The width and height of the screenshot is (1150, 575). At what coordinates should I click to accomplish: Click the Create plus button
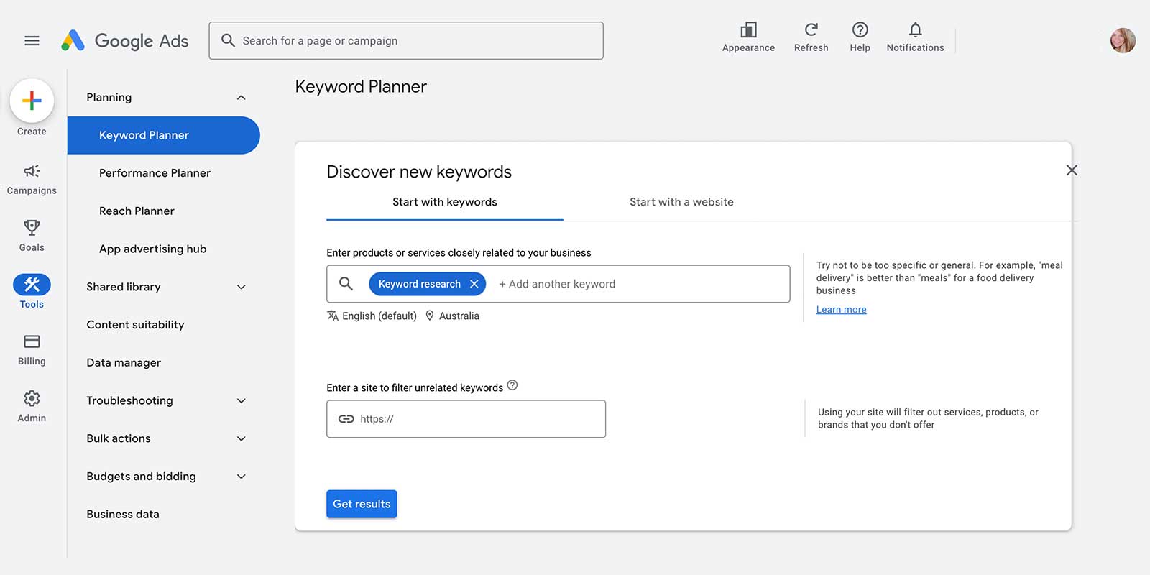[x=32, y=101]
